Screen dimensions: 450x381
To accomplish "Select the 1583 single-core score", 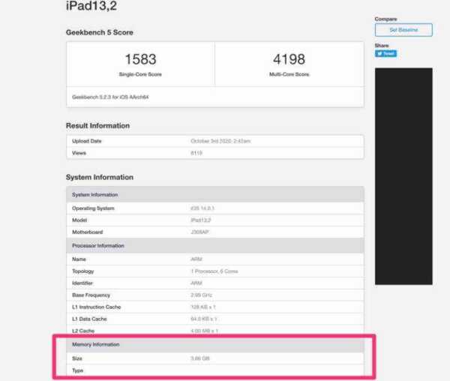I will [140, 59].
